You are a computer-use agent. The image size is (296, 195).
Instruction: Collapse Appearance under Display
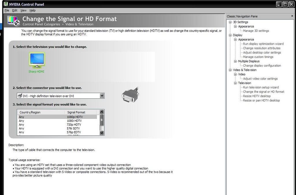tap(235, 39)
